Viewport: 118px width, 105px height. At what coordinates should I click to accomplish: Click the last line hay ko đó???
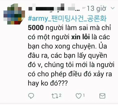click(48, 83)
